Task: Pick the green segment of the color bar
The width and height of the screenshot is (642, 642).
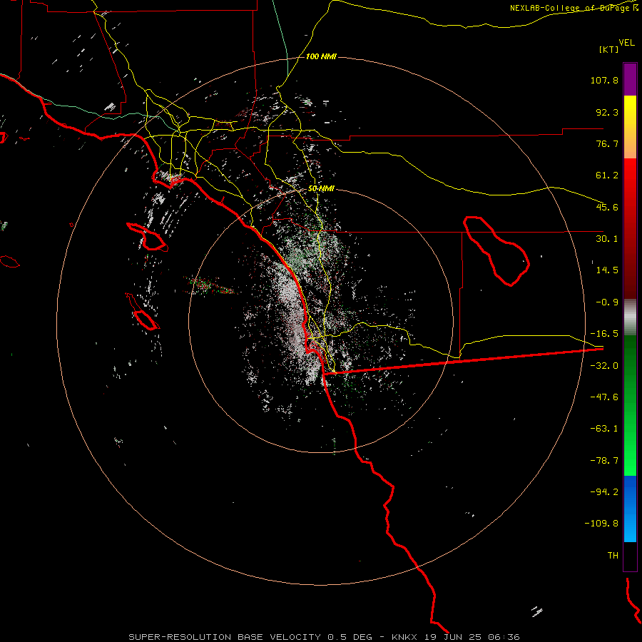Action: pyautogui.click(x=630, y=405)
